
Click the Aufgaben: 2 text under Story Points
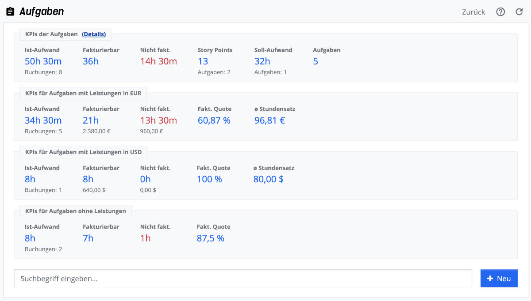[x=214, y=72]
